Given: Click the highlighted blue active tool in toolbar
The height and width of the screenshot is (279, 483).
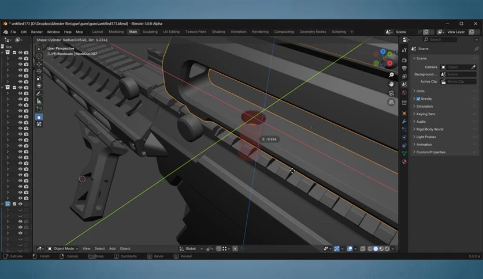Looking at the screenshot, I should pos(39,117).
